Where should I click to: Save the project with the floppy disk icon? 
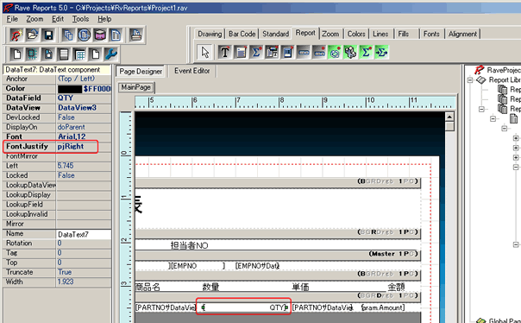48,35
